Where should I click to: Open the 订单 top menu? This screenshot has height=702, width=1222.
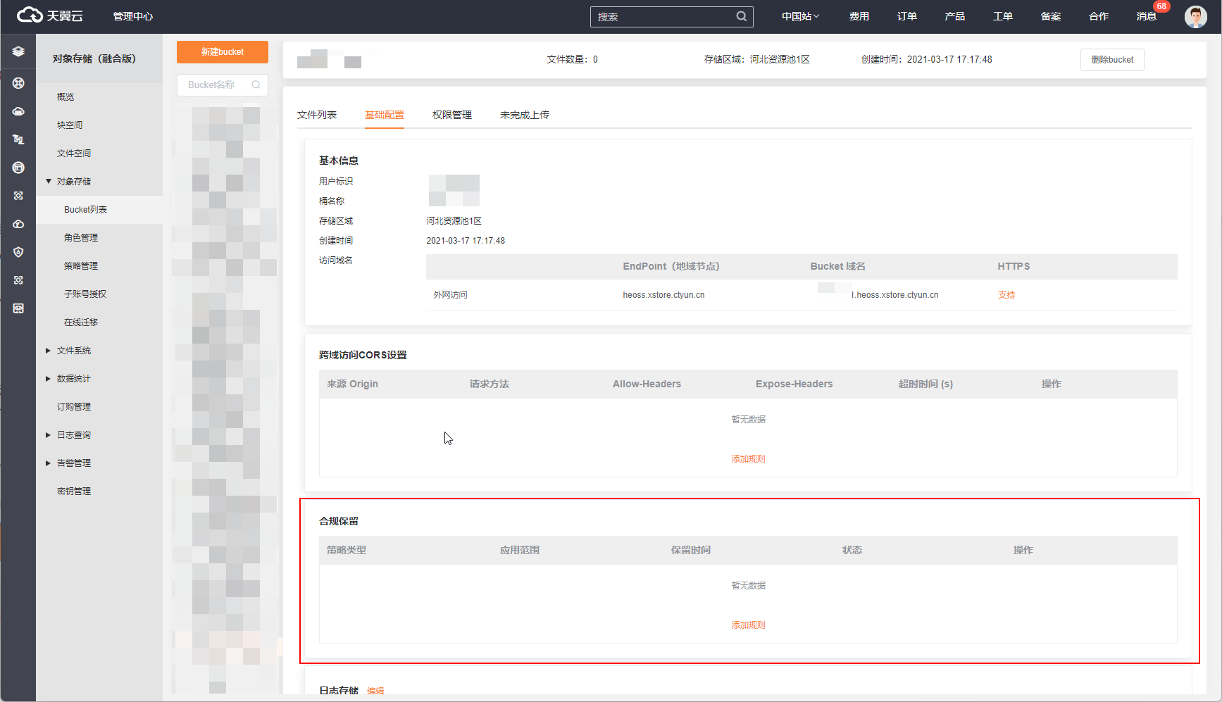[907, 16]
